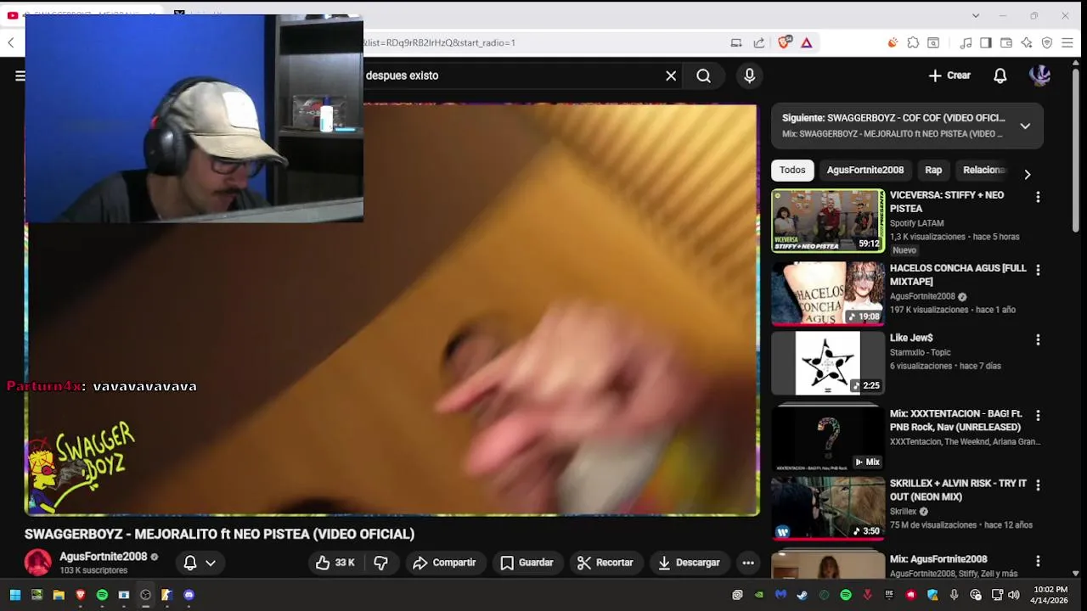Select the Todos filter chip
Screen dimensions: 1087x611
click(x=792, y=170)
